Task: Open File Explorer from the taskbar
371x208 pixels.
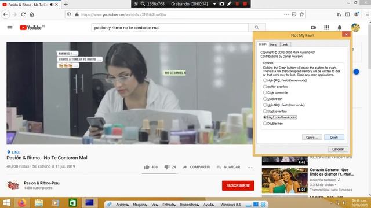Action: pyautogui.click(x=39, y=203)
